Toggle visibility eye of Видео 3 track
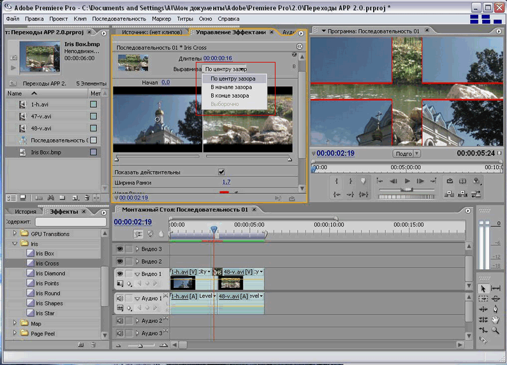Viewport: 507px width, 365px height. point(120,249)
